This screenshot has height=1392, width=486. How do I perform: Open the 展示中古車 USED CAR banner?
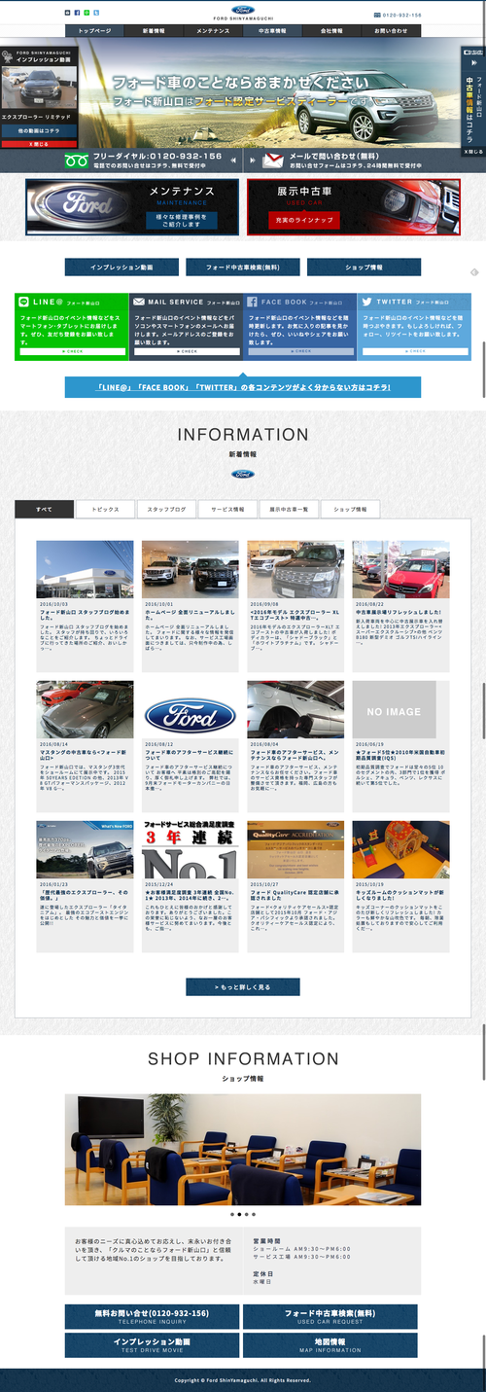click(x=353, y=208)
